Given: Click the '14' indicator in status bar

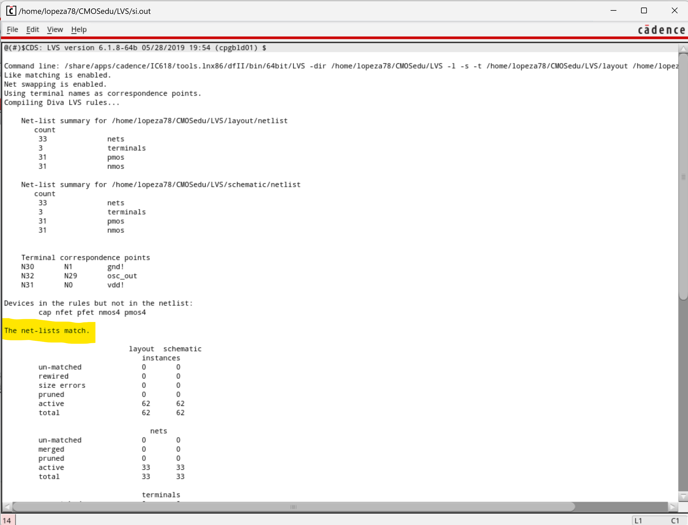Looking at the screenshot, I should tap(7, 520).
